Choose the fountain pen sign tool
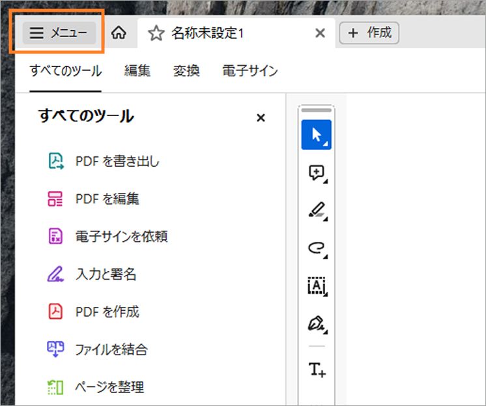486x406 pixels. (x=317, y=324)
